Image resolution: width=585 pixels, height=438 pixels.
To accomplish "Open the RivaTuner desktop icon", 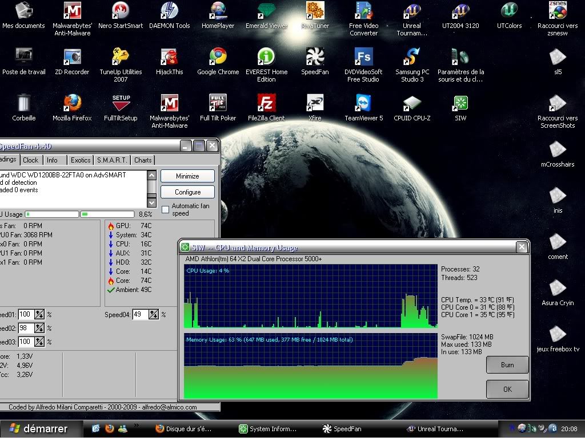I will pyautogui.click(x=315, y=11).
